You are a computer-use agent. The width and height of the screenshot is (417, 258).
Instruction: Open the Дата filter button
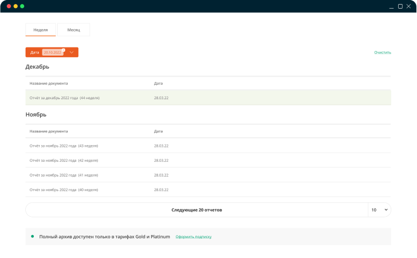(52, 52)
